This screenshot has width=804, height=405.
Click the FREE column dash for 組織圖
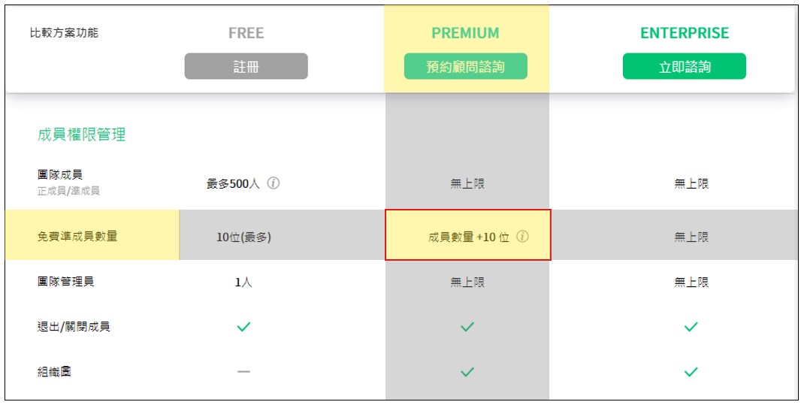[243, 372]
